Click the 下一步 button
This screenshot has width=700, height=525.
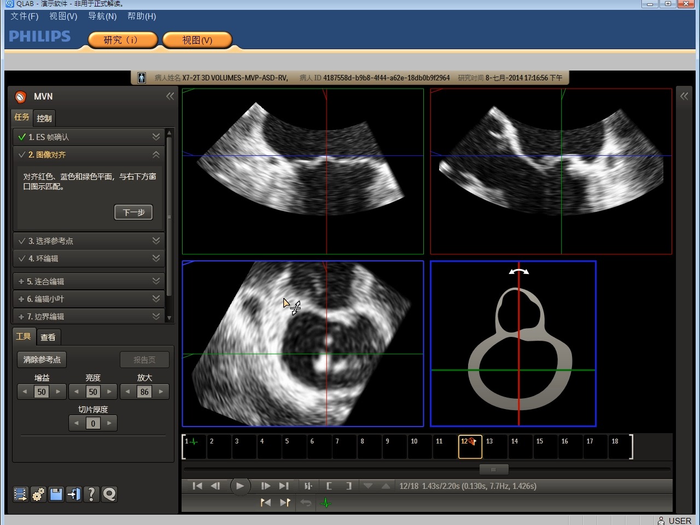click(133, 212)
